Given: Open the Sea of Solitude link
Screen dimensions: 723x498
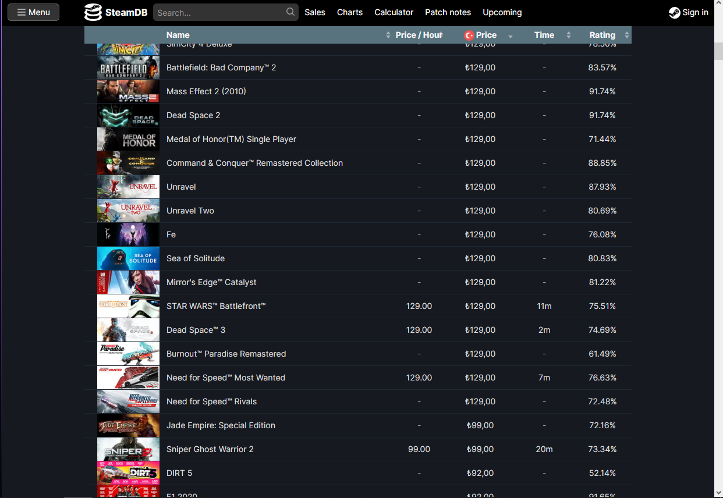Looking at the screenshot, I should (196, 258).
